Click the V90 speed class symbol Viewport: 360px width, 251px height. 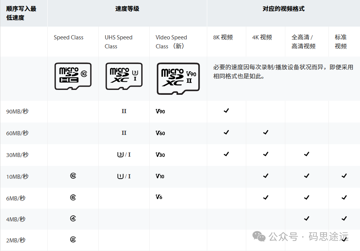point(160,111)
